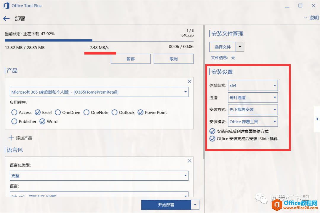Expand the arrow beside 开始部署 button
Viewport: 320px width, 213px height.
(x=195, y=205)
